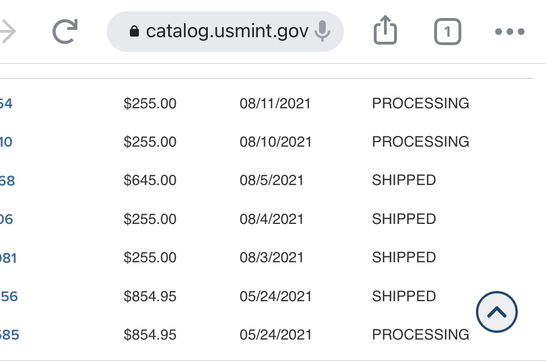Tap the catalog.usmint.gov address field
This screenshot has width=546, height=361.
click(225, 32)
